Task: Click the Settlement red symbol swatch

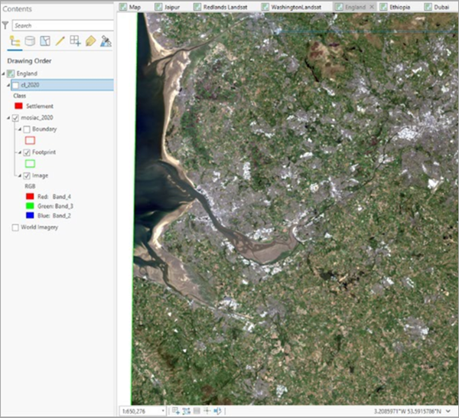Action: [18, 106]
